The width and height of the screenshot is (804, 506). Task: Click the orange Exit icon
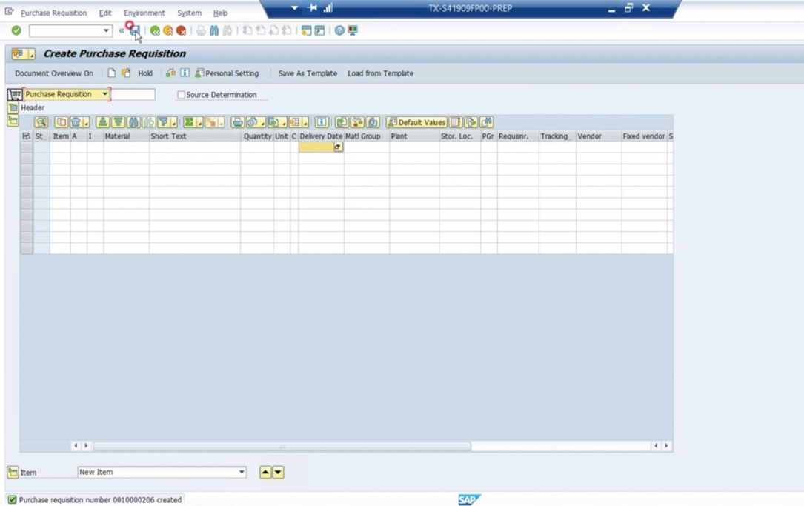167,31
